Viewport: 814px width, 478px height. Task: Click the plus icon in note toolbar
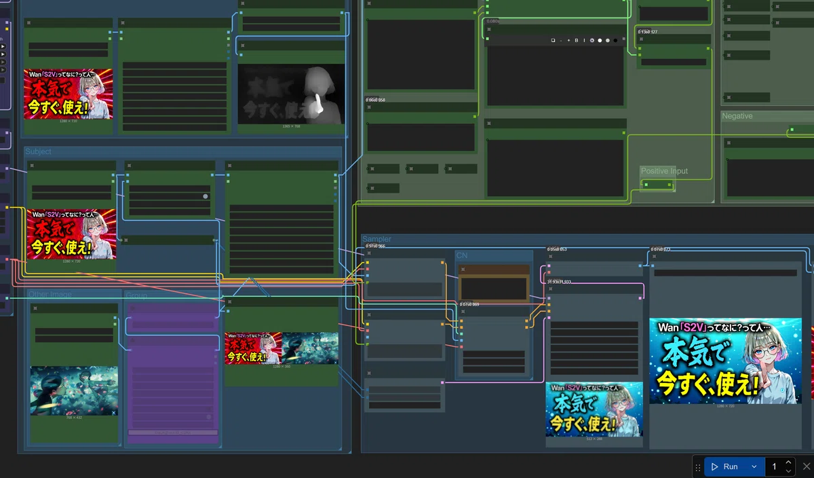pos(568,41)
